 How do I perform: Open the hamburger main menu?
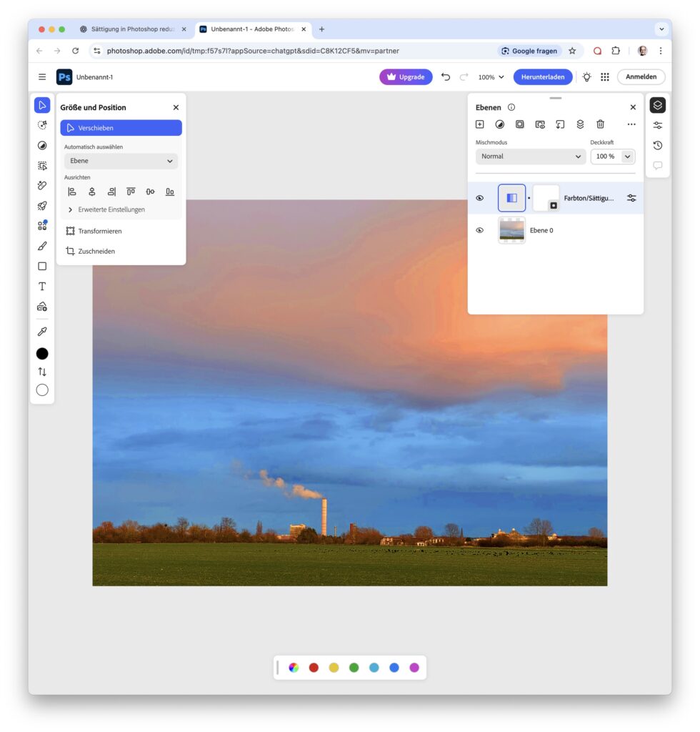42,77
